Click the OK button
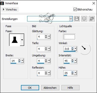Screen dimensions: 97x93 tap(30, 88)
